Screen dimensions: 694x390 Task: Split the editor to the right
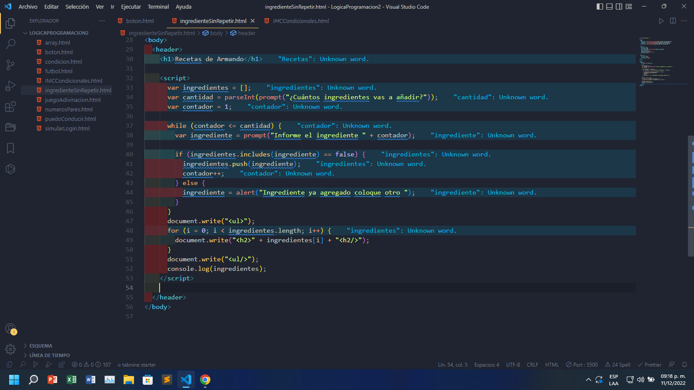pos(673,21)
